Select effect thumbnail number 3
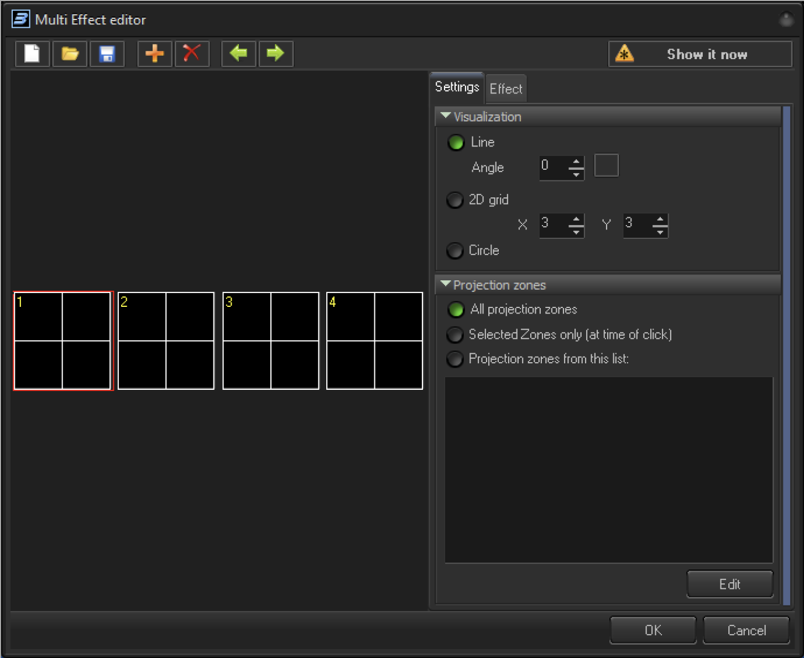The width and height of the screenshot is (804, 658). 270,341
